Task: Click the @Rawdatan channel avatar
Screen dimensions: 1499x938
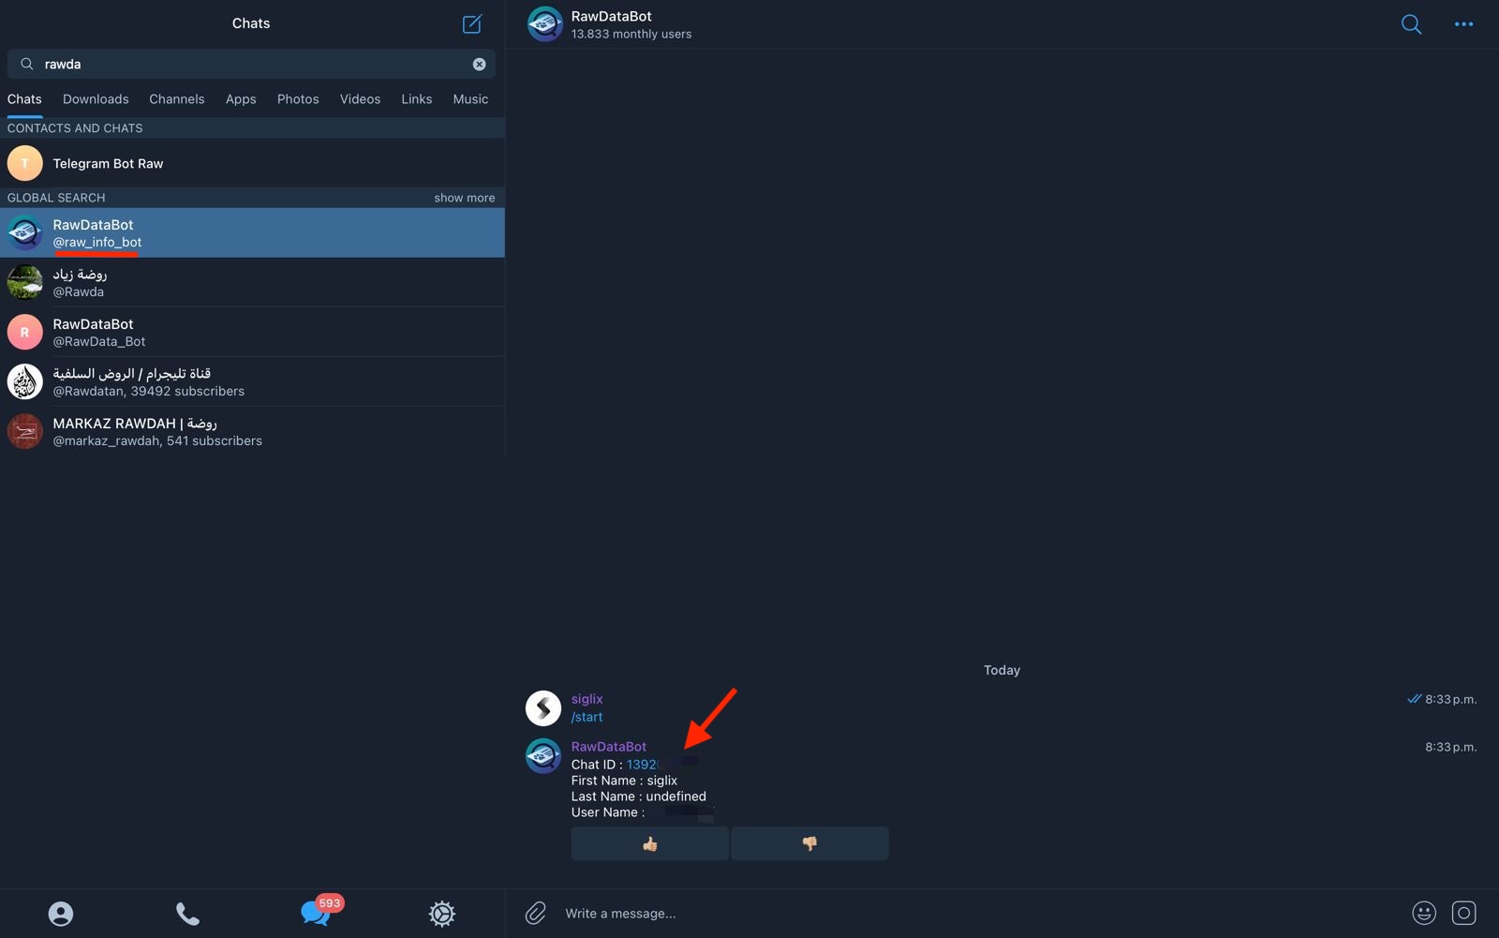Action: [25, 381]
